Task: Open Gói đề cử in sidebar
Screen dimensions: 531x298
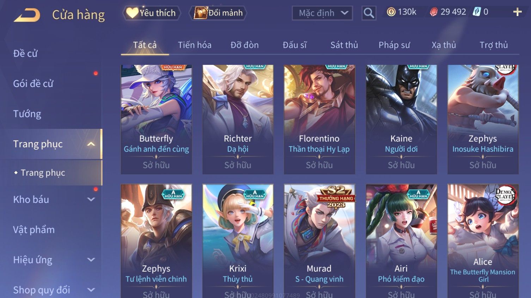Action: click(33, 84)
